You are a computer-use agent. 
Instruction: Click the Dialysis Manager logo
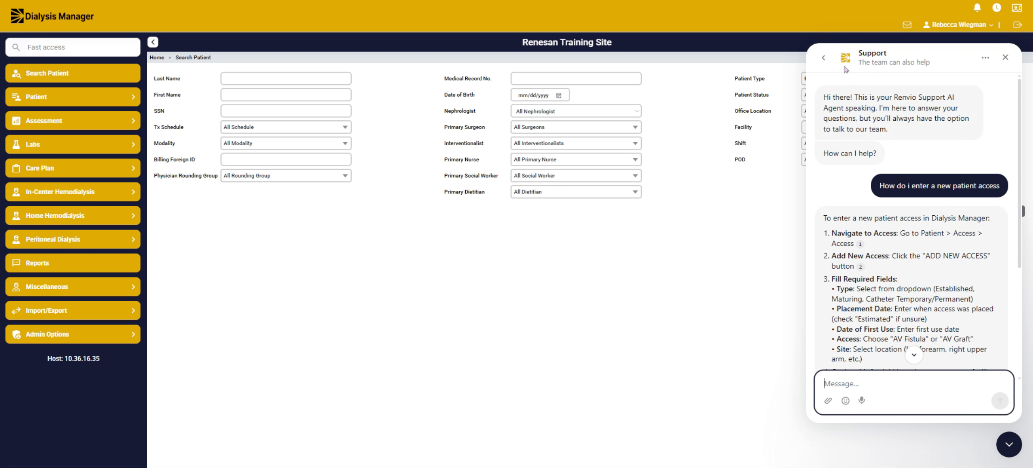click(52, 16)
